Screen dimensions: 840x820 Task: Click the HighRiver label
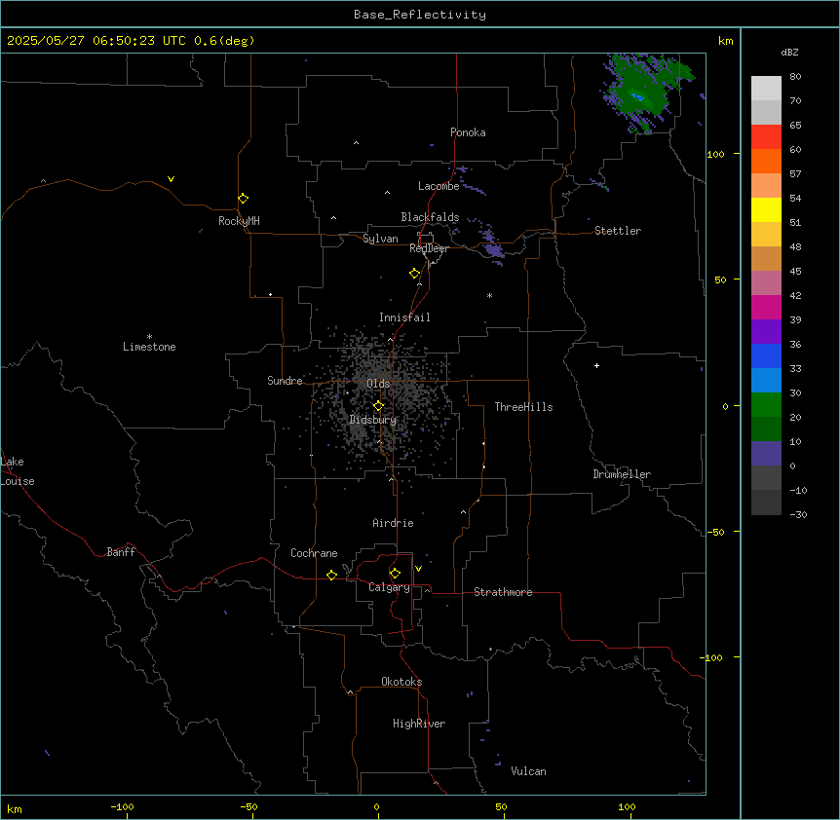(x=419, y=724)
